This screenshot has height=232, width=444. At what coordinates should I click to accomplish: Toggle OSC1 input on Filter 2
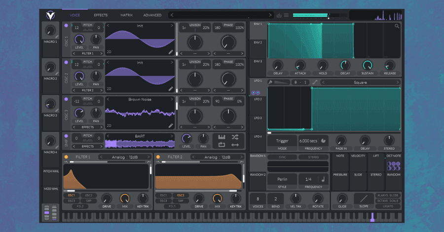[x=163, y=195]
